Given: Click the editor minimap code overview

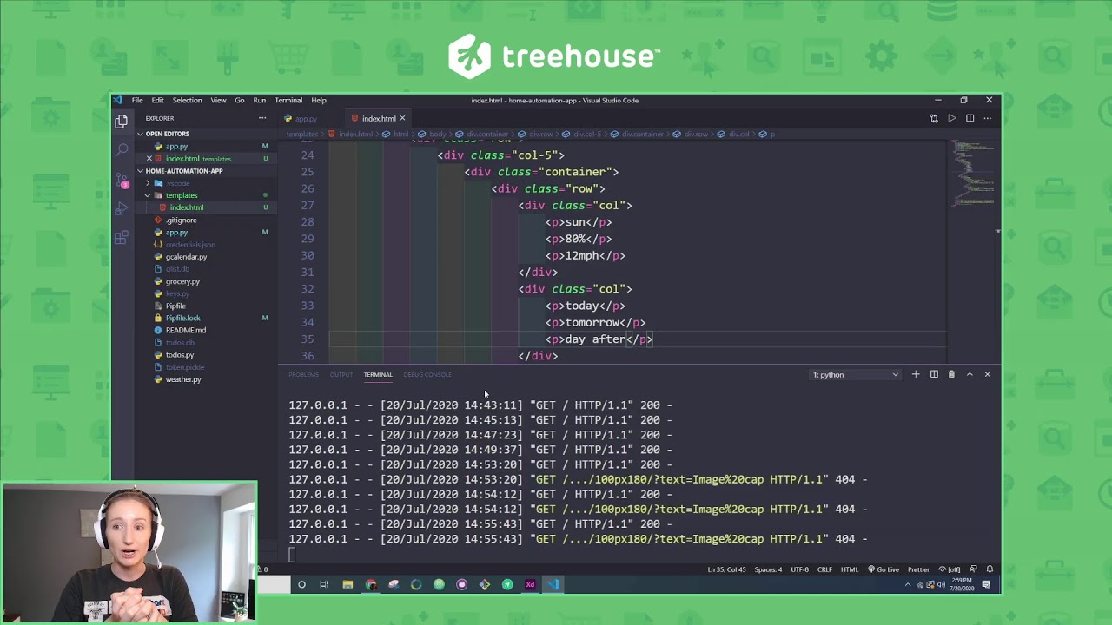Looking at the screenshot, I should (973, 174).
